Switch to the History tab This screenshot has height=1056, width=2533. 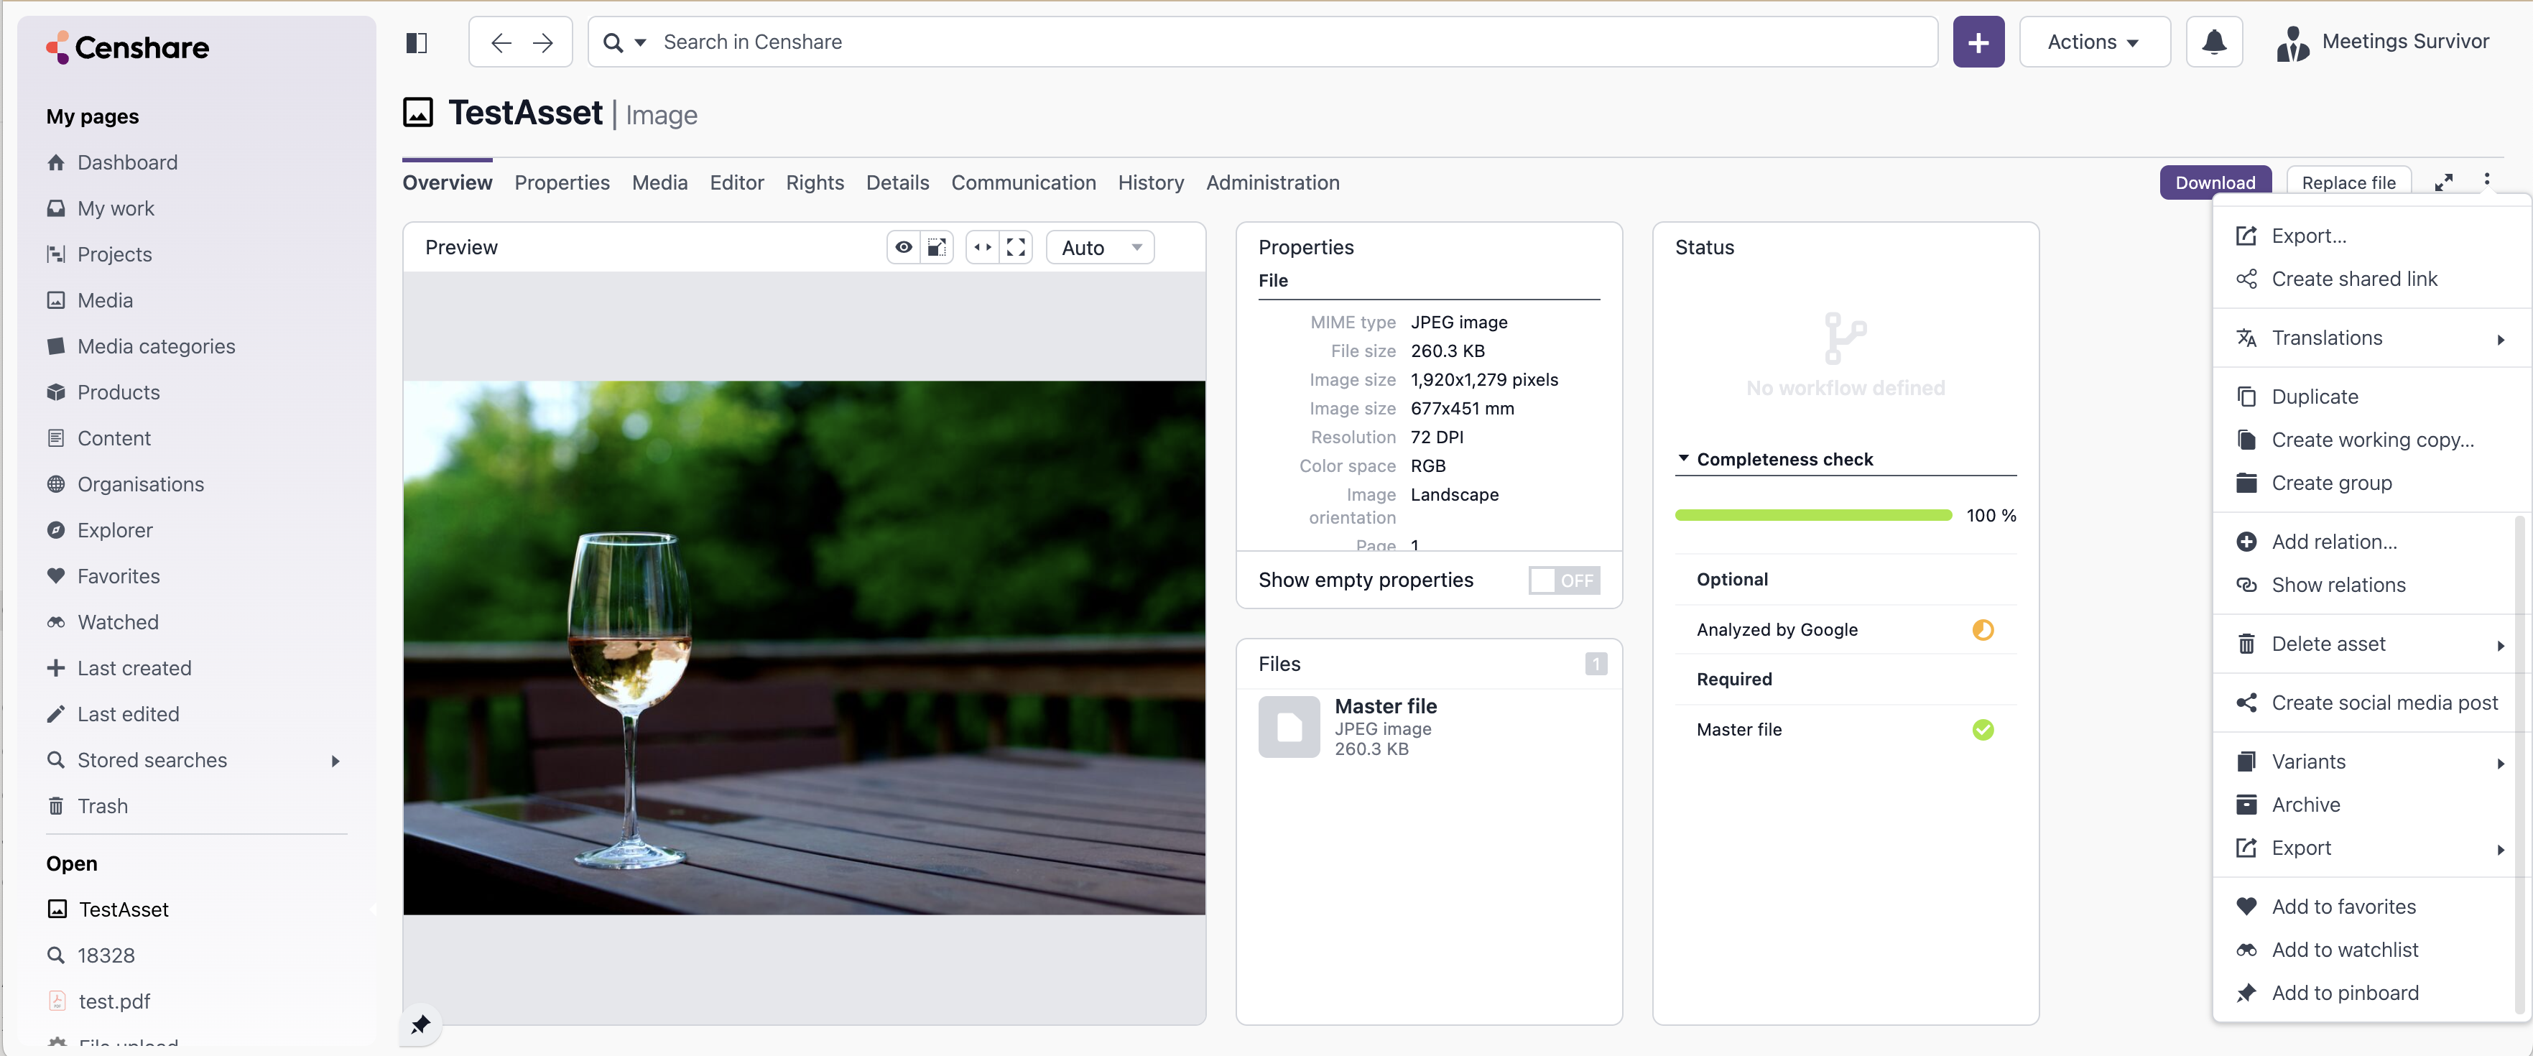(x=1150, y=183)
